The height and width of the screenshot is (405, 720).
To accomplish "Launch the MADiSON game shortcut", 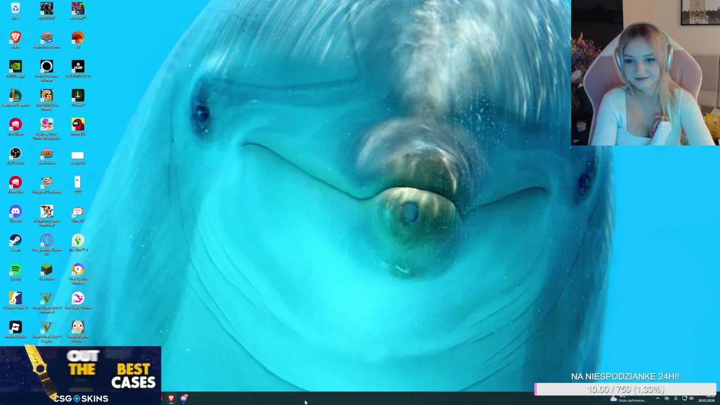I will (x=47, y=10).
